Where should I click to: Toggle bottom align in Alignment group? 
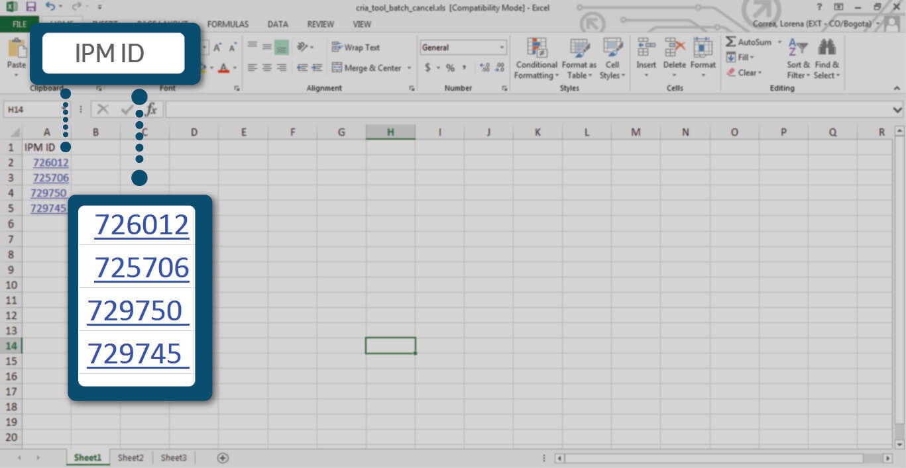pos(281,47)
